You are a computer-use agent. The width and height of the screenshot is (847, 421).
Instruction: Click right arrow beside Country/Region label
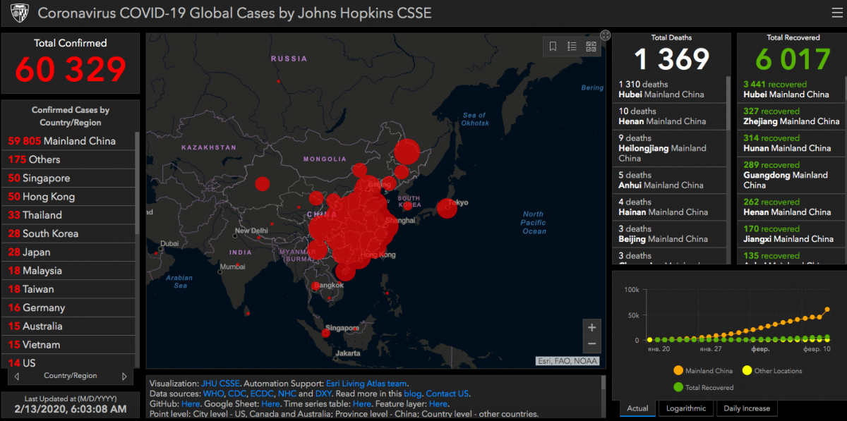click(x=124, y=377)
